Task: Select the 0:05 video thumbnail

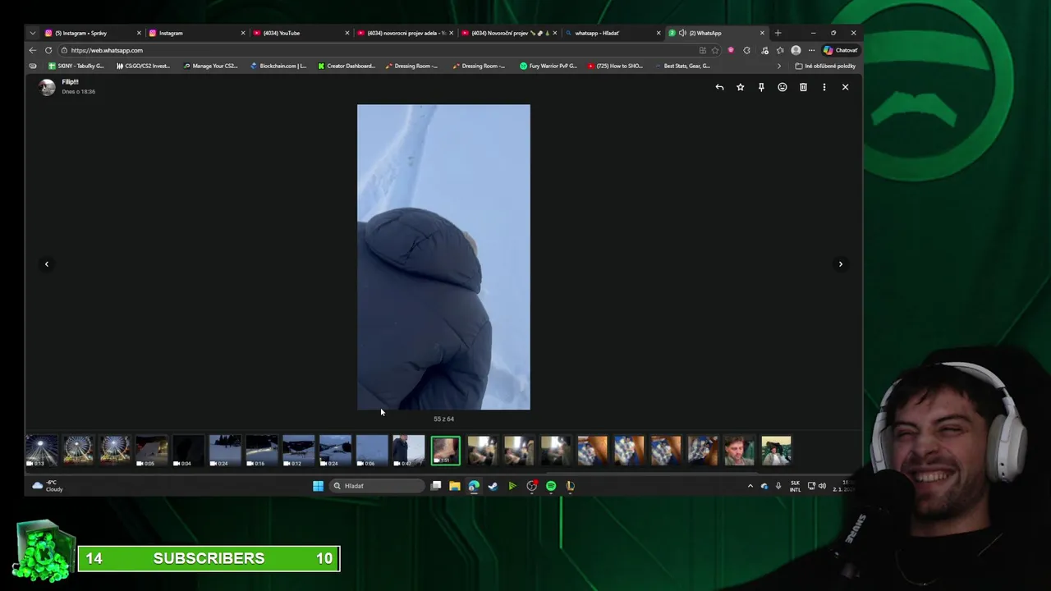Action: [152, 451]
